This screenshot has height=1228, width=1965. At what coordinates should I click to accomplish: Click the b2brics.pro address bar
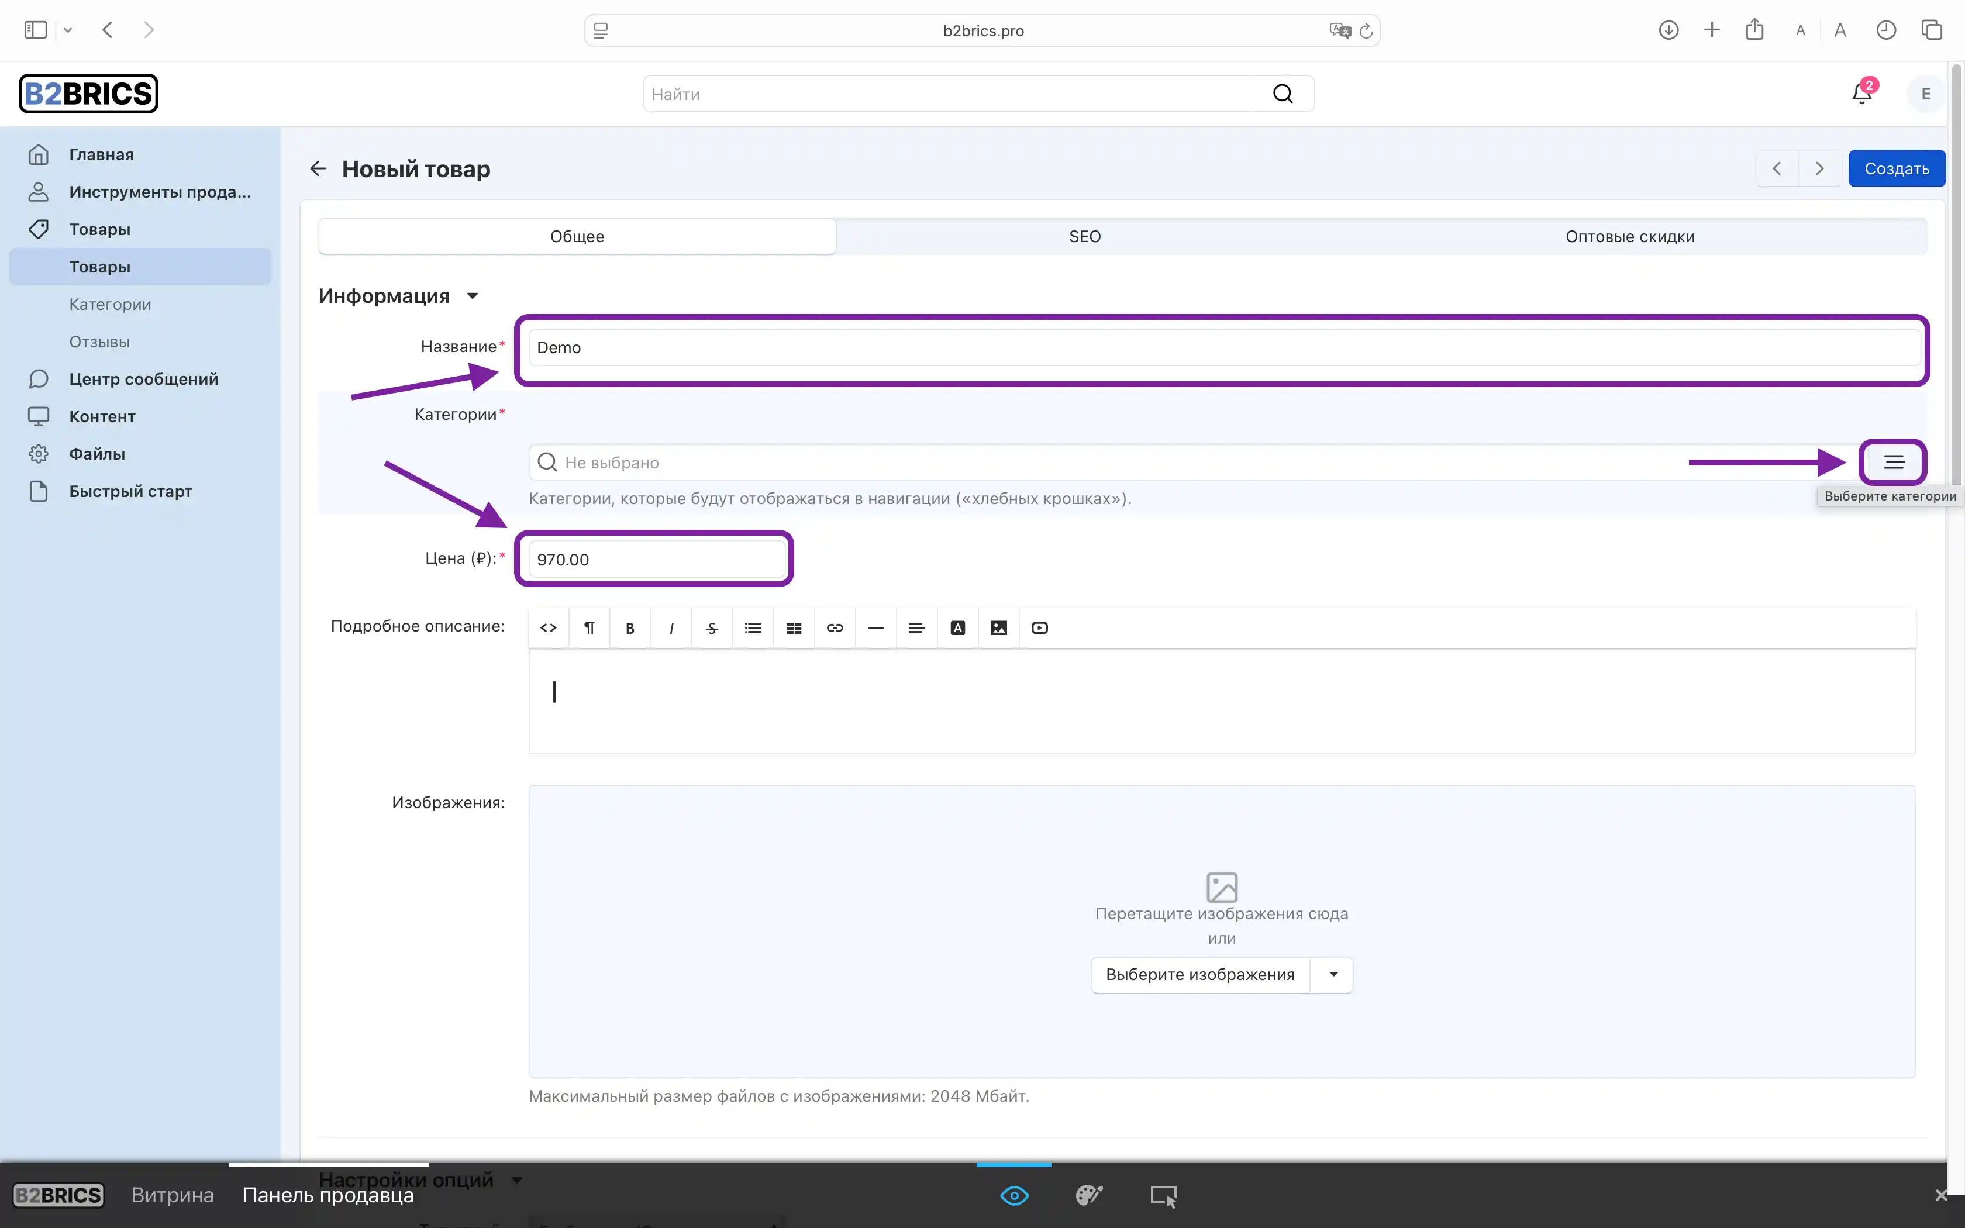(x=982, y=31)
